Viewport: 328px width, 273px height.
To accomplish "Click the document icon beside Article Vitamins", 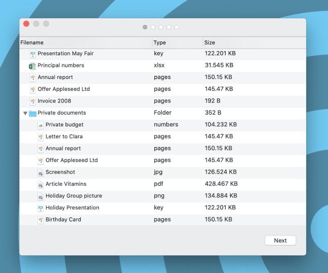I will tap(40, 184).
